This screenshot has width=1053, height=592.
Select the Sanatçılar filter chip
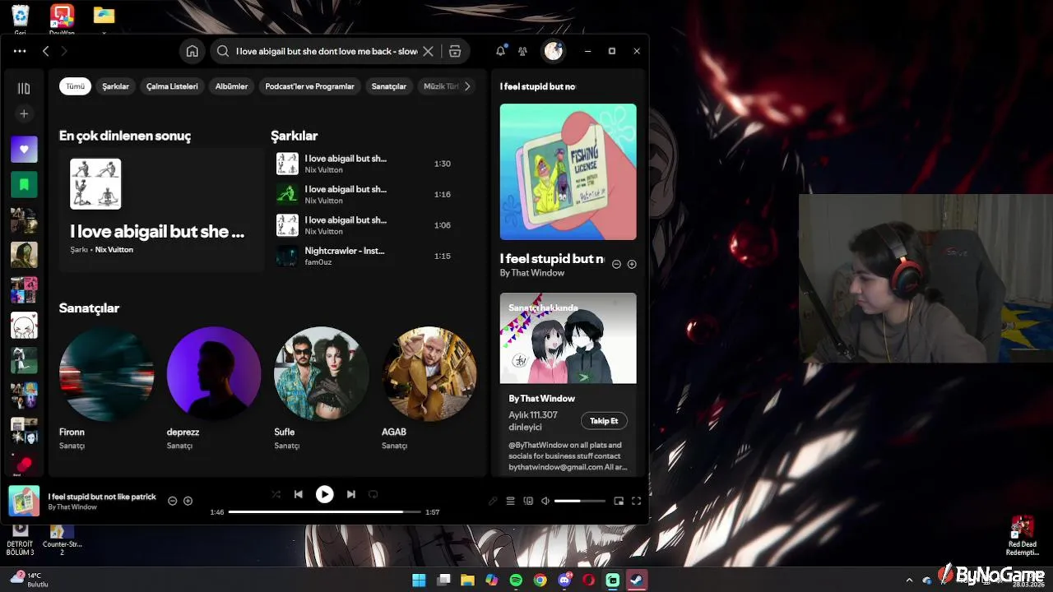(389, 86)
